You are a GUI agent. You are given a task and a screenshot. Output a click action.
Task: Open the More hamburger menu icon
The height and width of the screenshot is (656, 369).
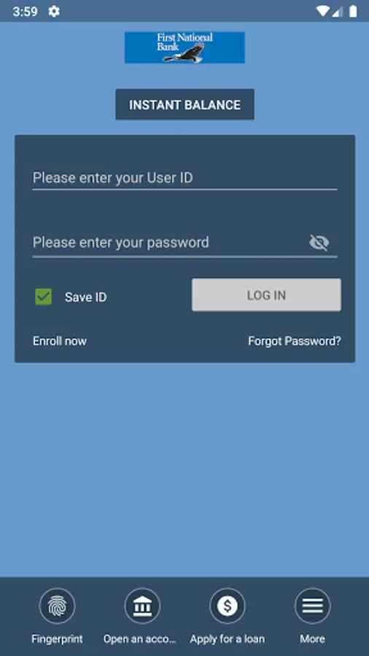pyautogui.click(x=313, y=606)
